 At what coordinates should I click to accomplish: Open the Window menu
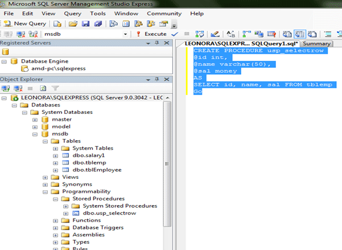click(126, 14)
